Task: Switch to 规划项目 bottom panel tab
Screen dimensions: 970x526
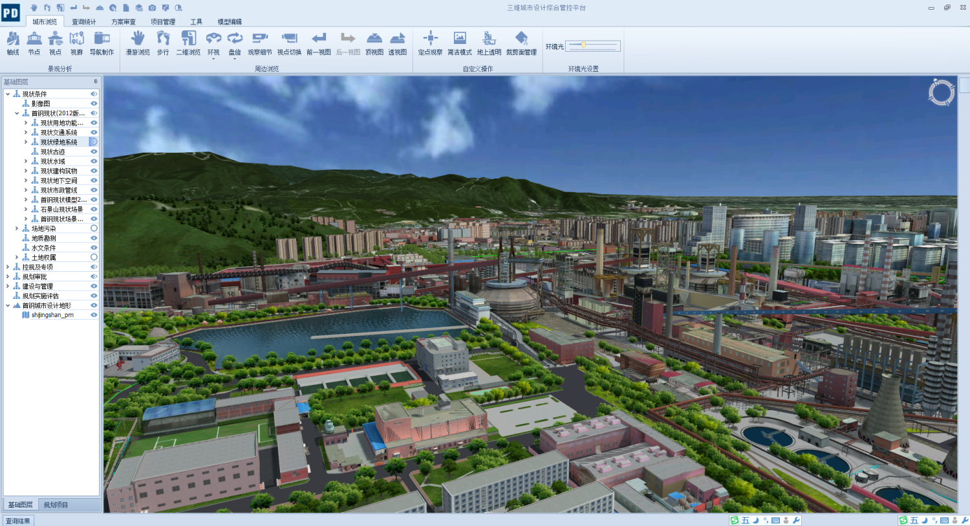Action: pyautogui.click(x=56, y=505)
